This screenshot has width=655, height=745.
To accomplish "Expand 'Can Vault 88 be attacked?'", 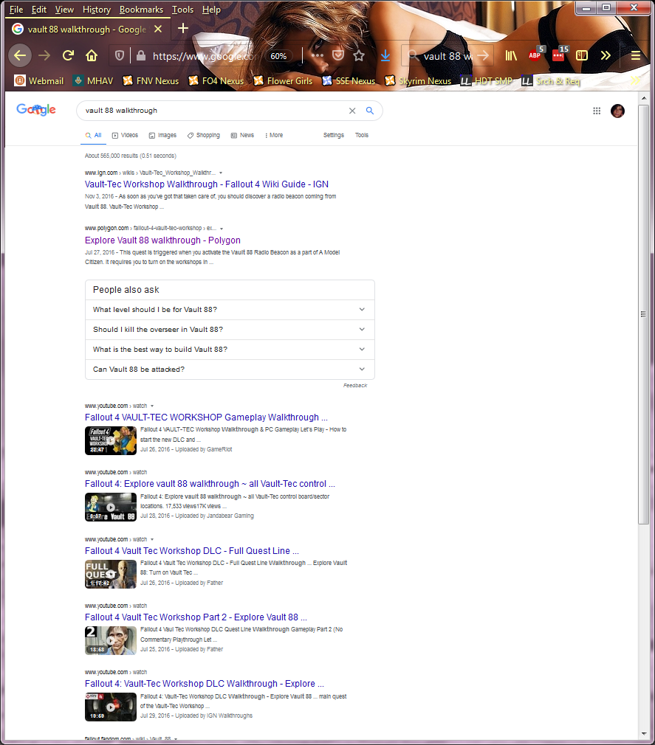I will coord(230,370).
